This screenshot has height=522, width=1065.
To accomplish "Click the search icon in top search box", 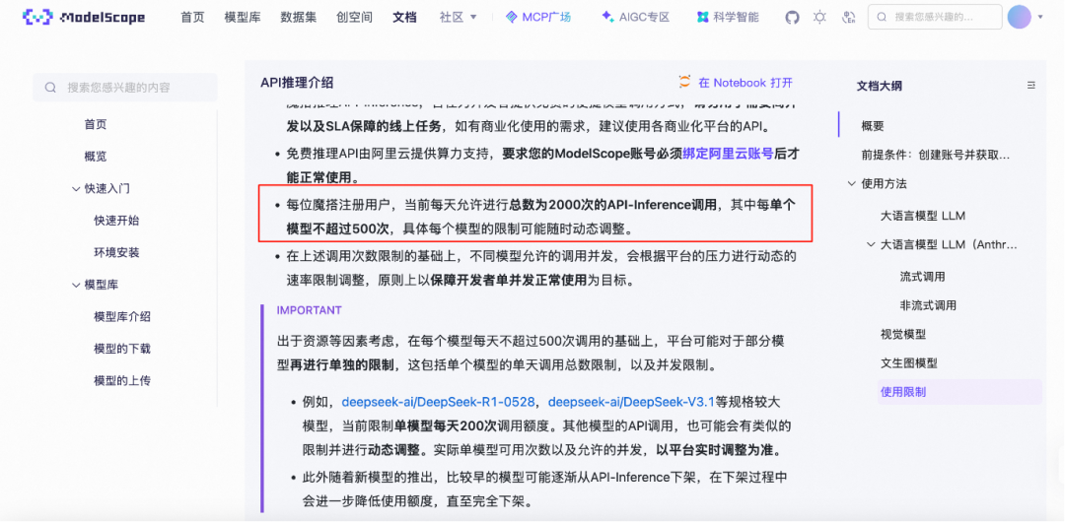I will pyautogui.click(x=882, y=17).
